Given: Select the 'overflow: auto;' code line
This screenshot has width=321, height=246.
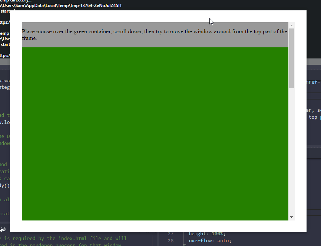Looking at the screenshot, I should (x=209, y=240).
